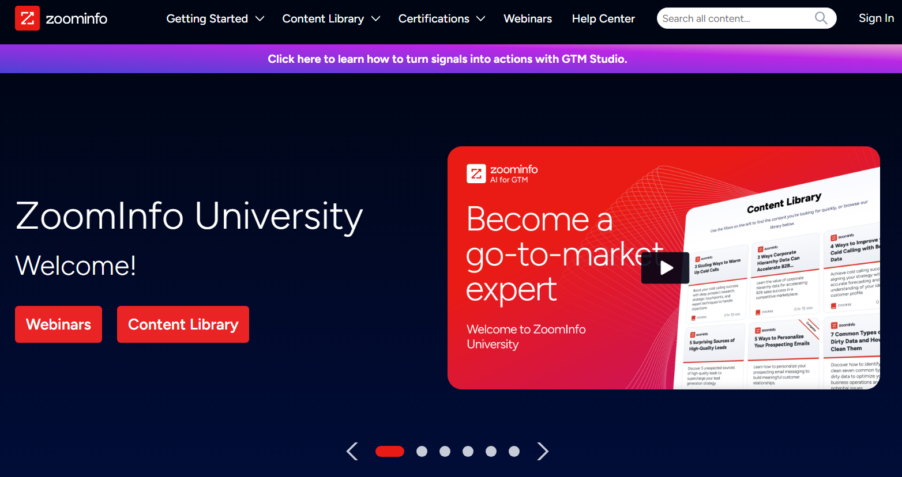The image size is (902, 477).
Task: Open Webinars from the top navigation
Action: (x=528, y=18)
